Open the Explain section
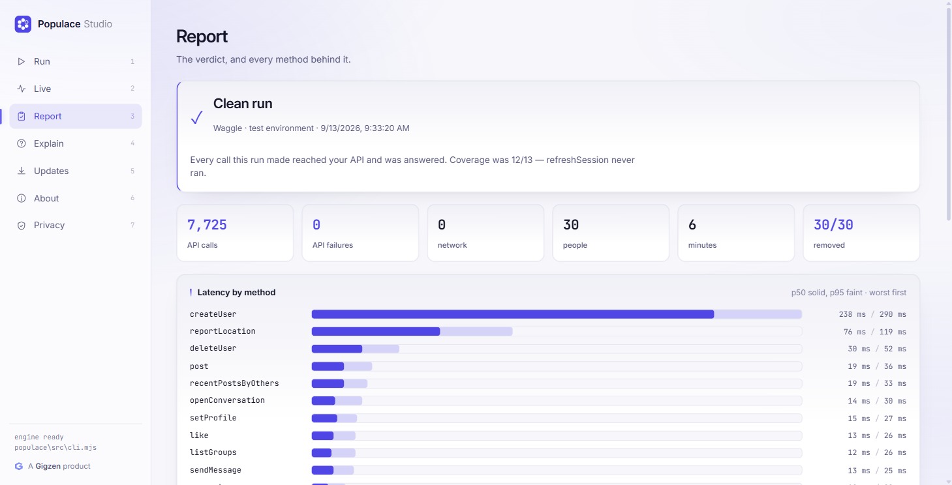The height and width of the screenshot is (485, 952). pos(75,143)
